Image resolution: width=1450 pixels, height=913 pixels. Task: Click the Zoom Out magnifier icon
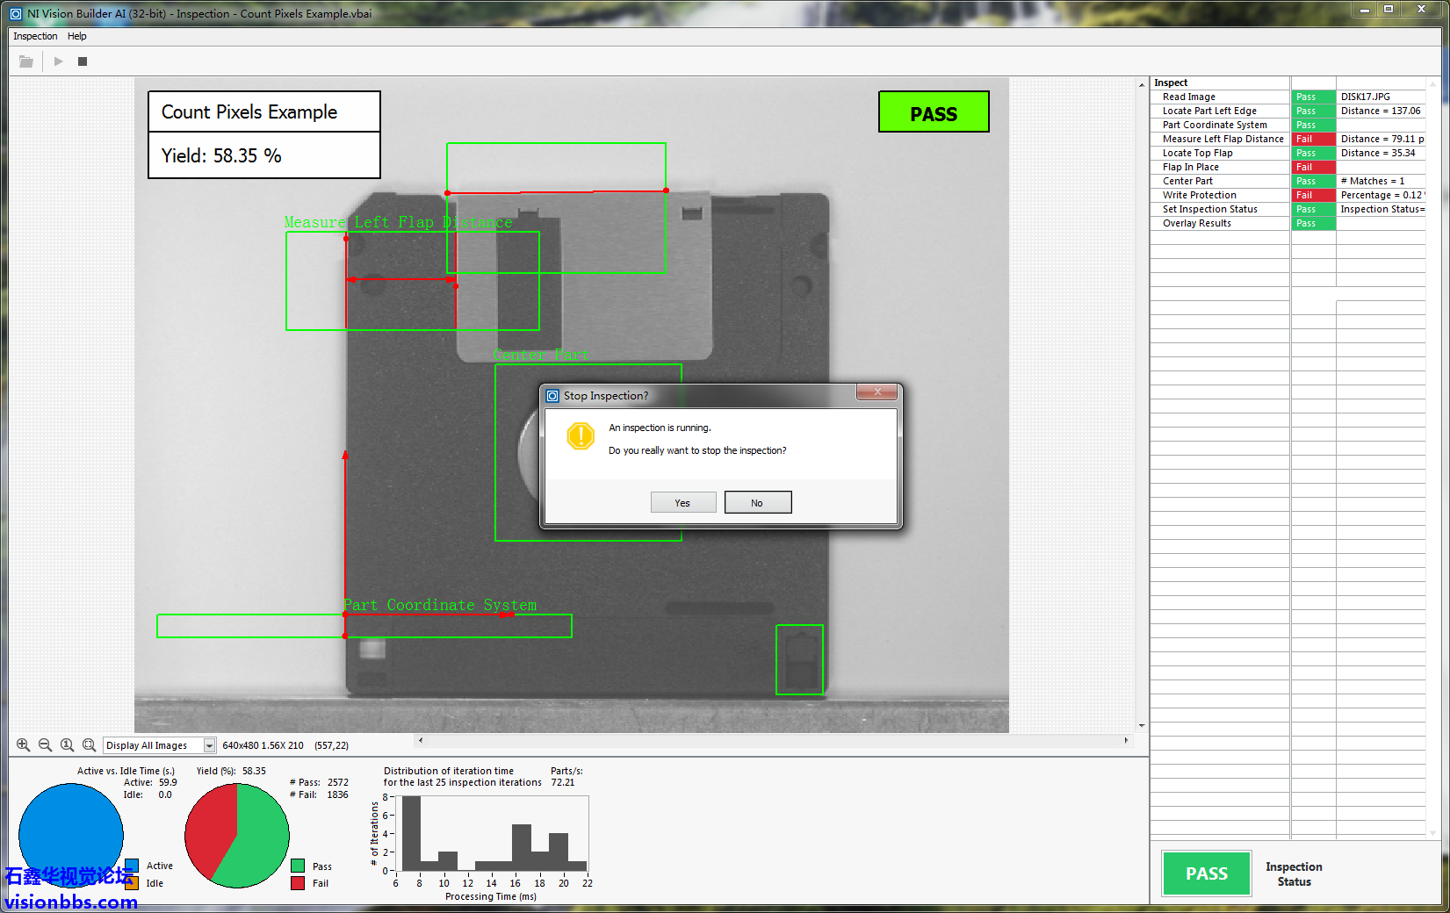click(45, 745)
